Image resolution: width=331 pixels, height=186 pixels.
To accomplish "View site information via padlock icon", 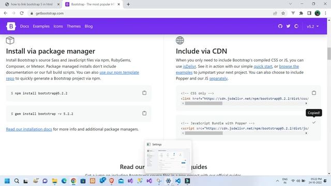I will pos(32,13).
